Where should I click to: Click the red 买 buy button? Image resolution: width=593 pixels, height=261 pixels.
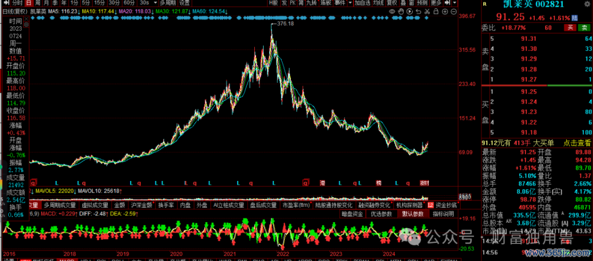pos(569,27)
